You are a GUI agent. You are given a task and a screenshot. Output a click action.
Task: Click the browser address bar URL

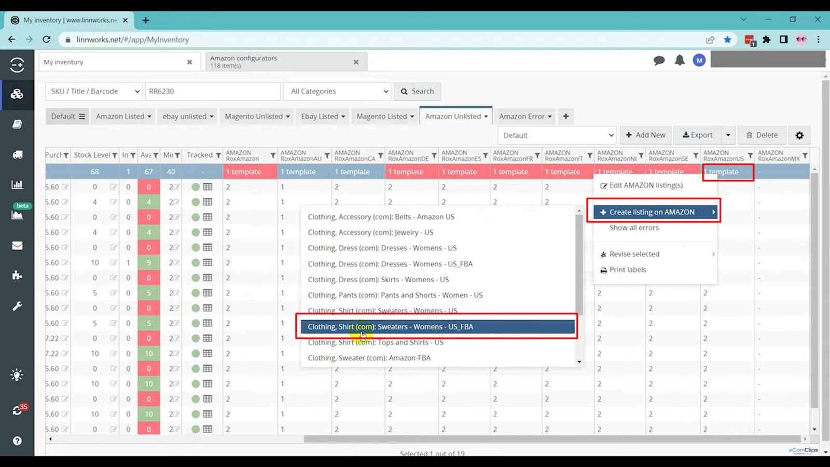[133, 39]
